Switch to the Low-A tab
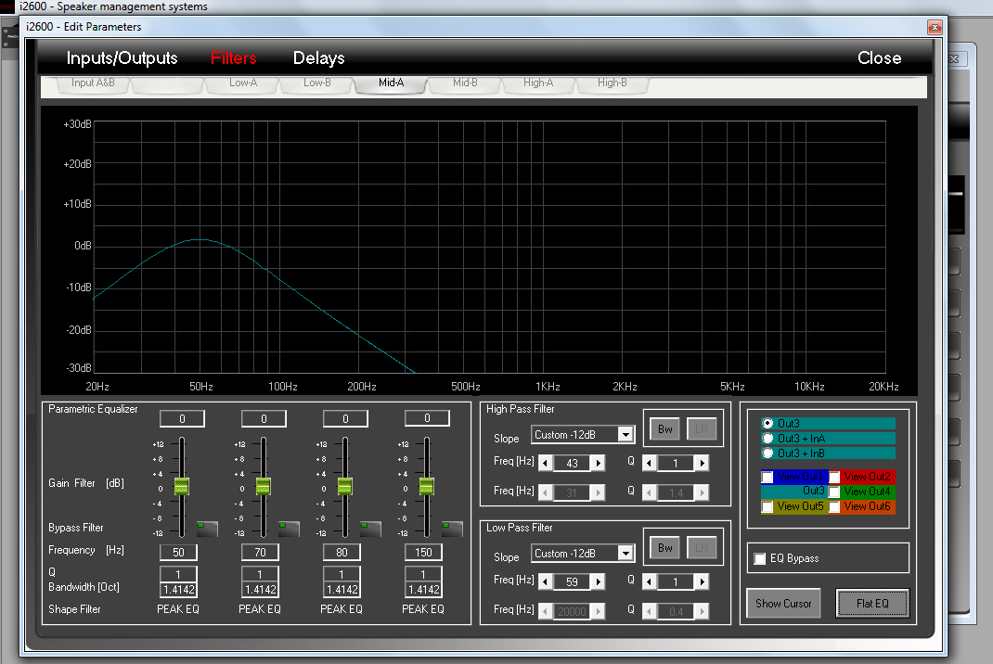The image size is (993, 664). tap(243, 83)
